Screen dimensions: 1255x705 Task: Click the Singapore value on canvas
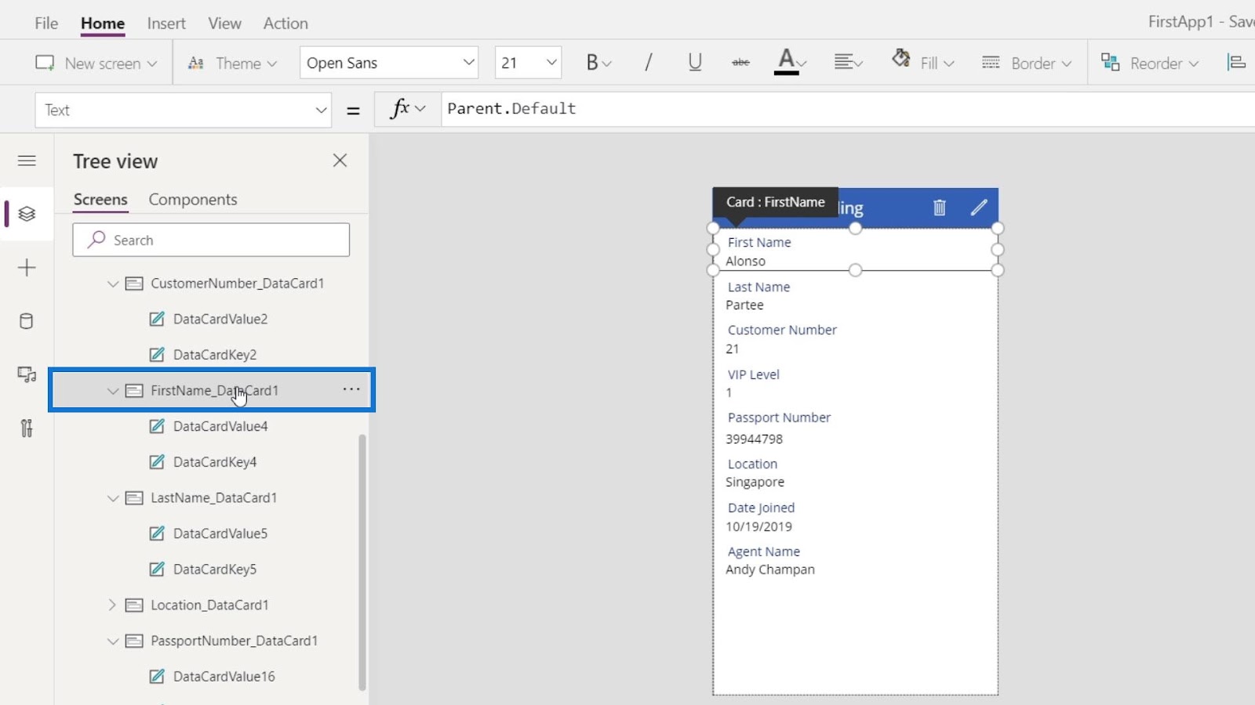click(755, 483)
